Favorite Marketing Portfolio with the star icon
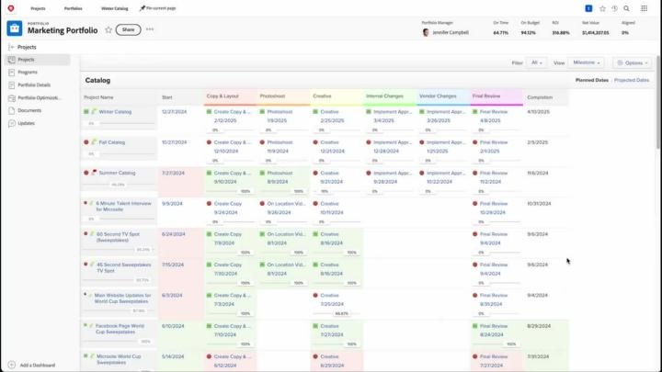This screenshot has height=372, width=662. pos(108,30)
